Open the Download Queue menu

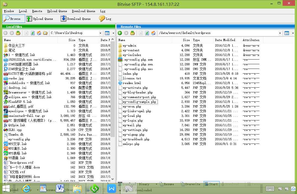tap(83, 11)
